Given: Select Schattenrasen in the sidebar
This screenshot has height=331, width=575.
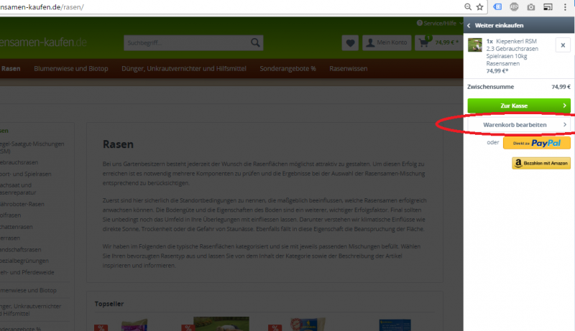Looking at the screenshot, I should pyautogui.click(x=16, y=227).
